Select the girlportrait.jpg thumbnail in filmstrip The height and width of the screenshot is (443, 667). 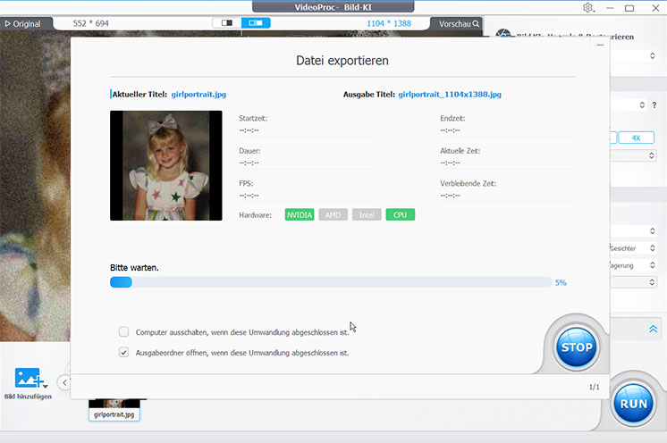click(114, 410)
